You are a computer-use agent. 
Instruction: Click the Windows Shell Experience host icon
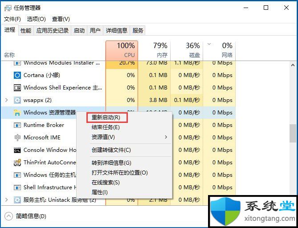[17, 88]
